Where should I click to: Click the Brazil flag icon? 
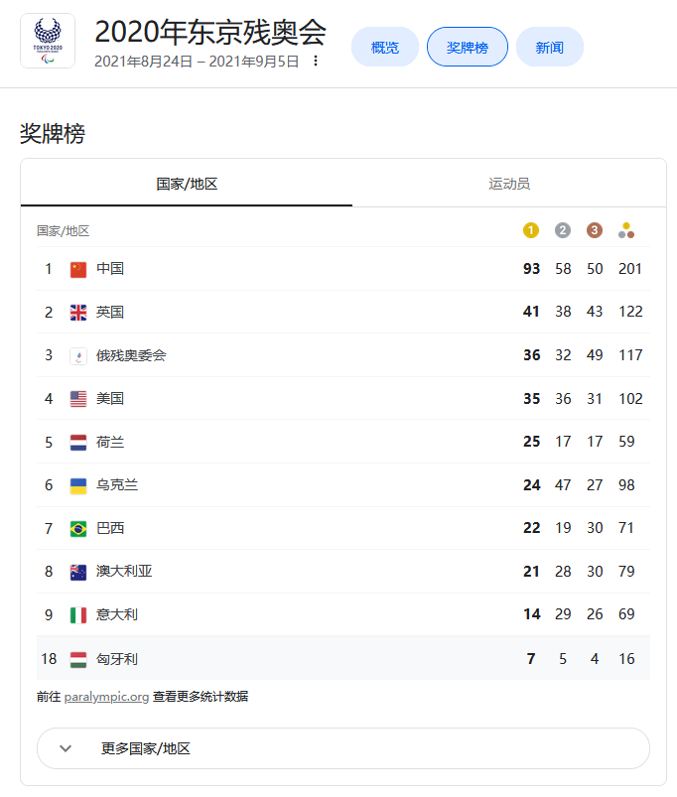click(78, 528)
